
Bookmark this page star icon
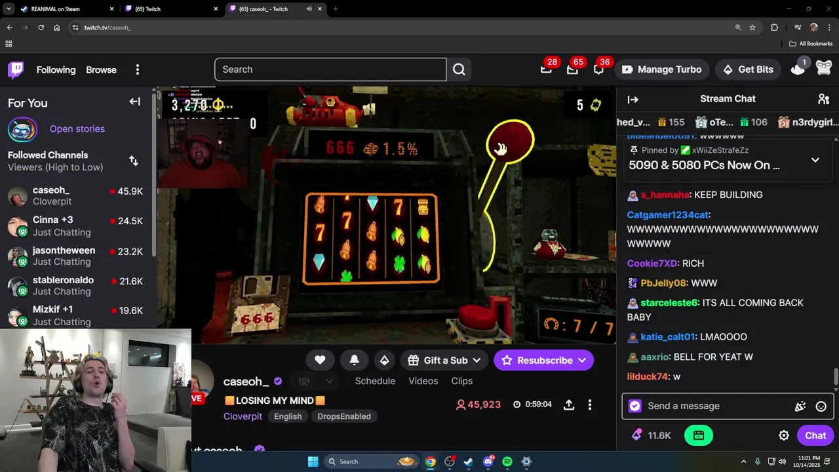pos(752,28)
